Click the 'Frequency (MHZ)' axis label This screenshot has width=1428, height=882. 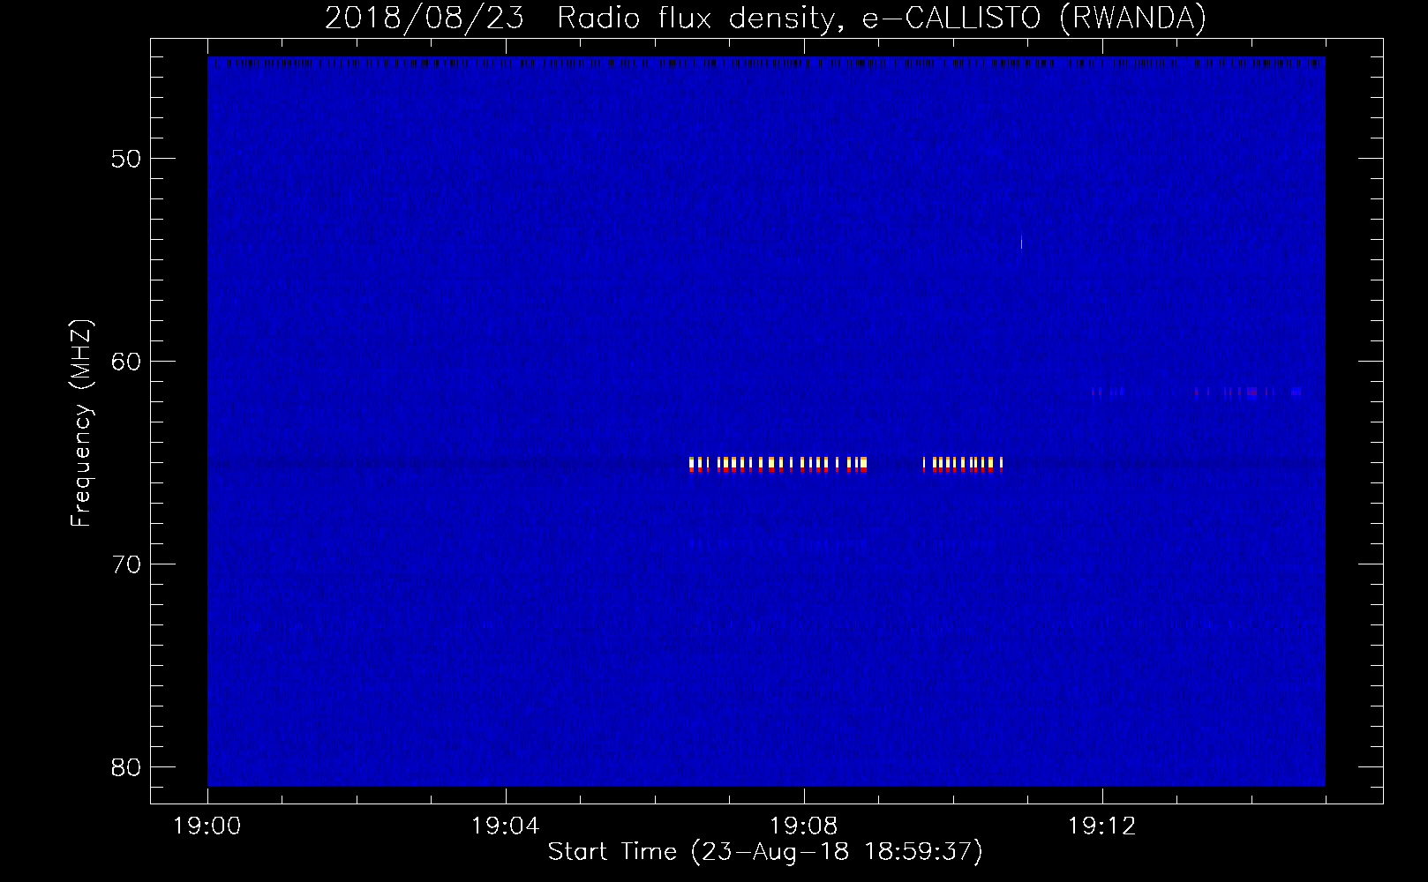point(80,422)
